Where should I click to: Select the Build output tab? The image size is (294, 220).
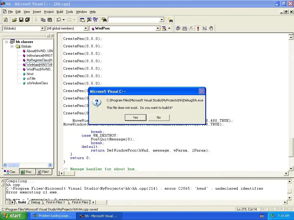click(22, 202)
